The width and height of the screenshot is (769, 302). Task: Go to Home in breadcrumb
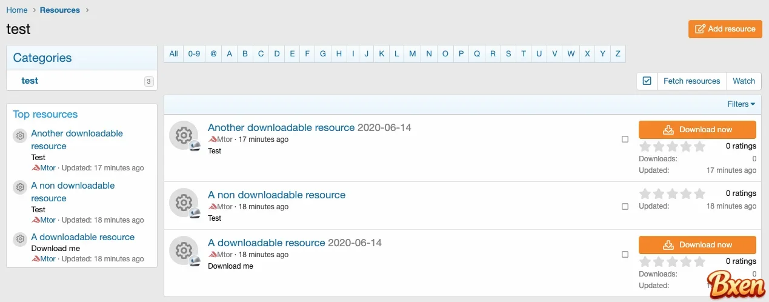click(x=17, y=10)
